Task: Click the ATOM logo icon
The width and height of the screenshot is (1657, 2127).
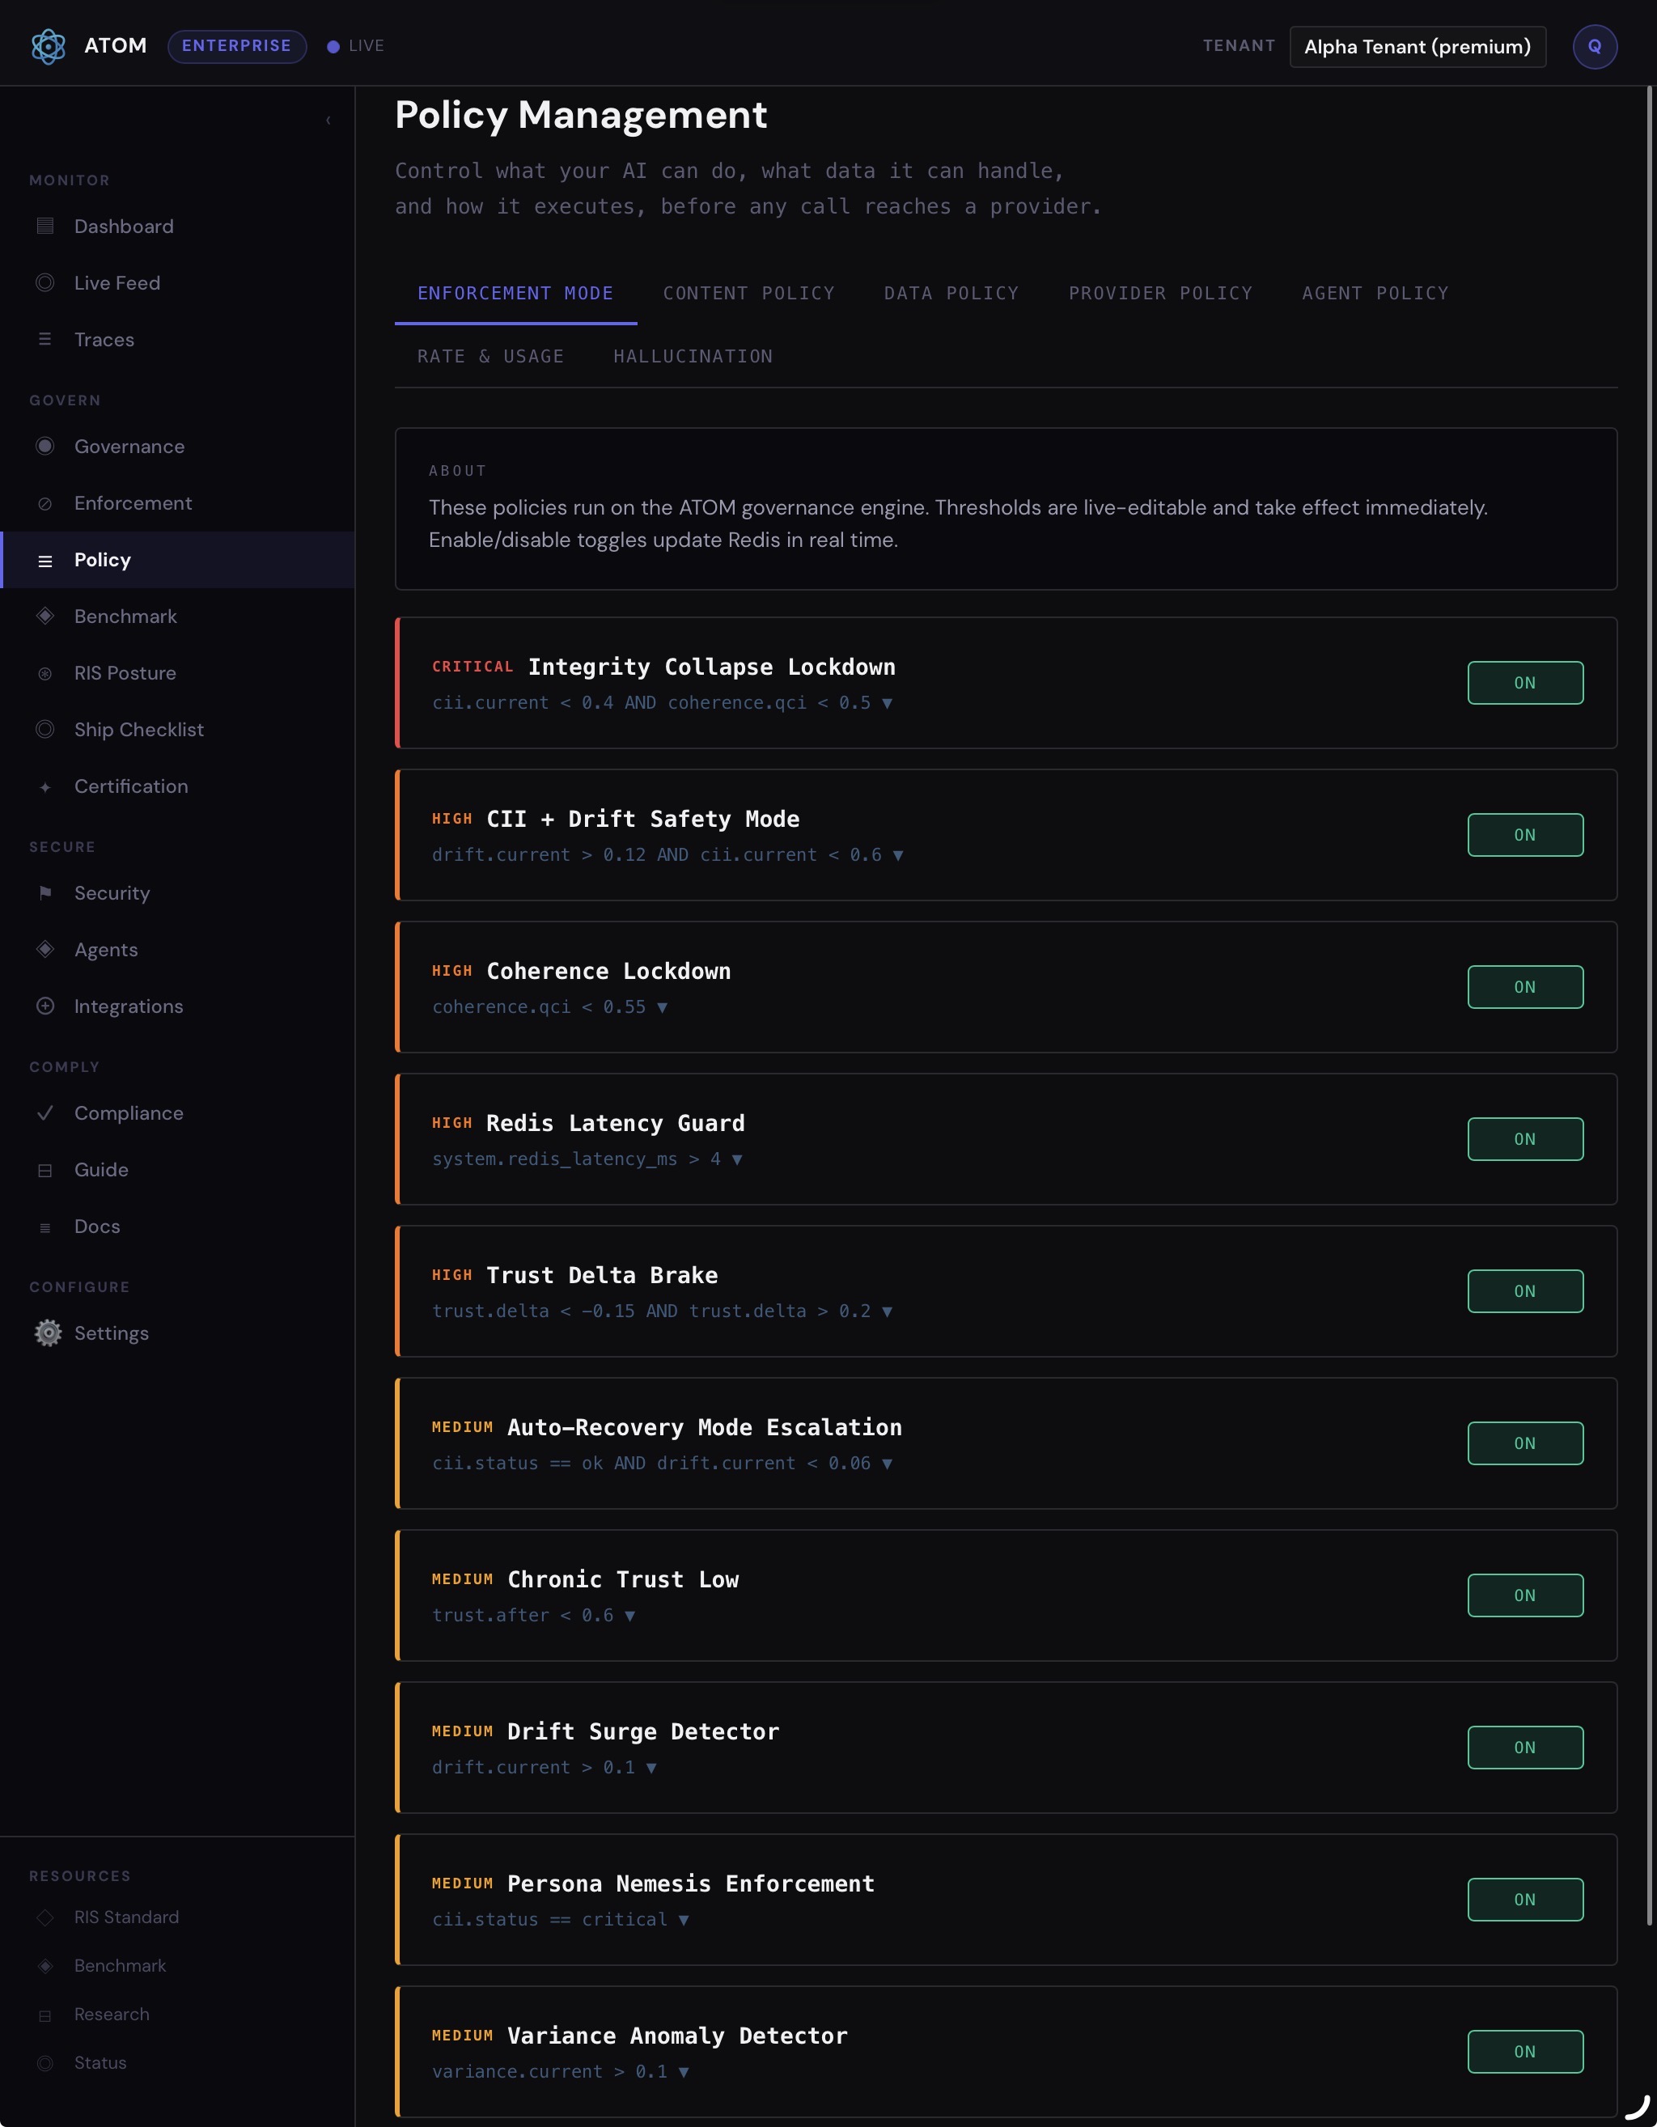Action: pos(48,46)
